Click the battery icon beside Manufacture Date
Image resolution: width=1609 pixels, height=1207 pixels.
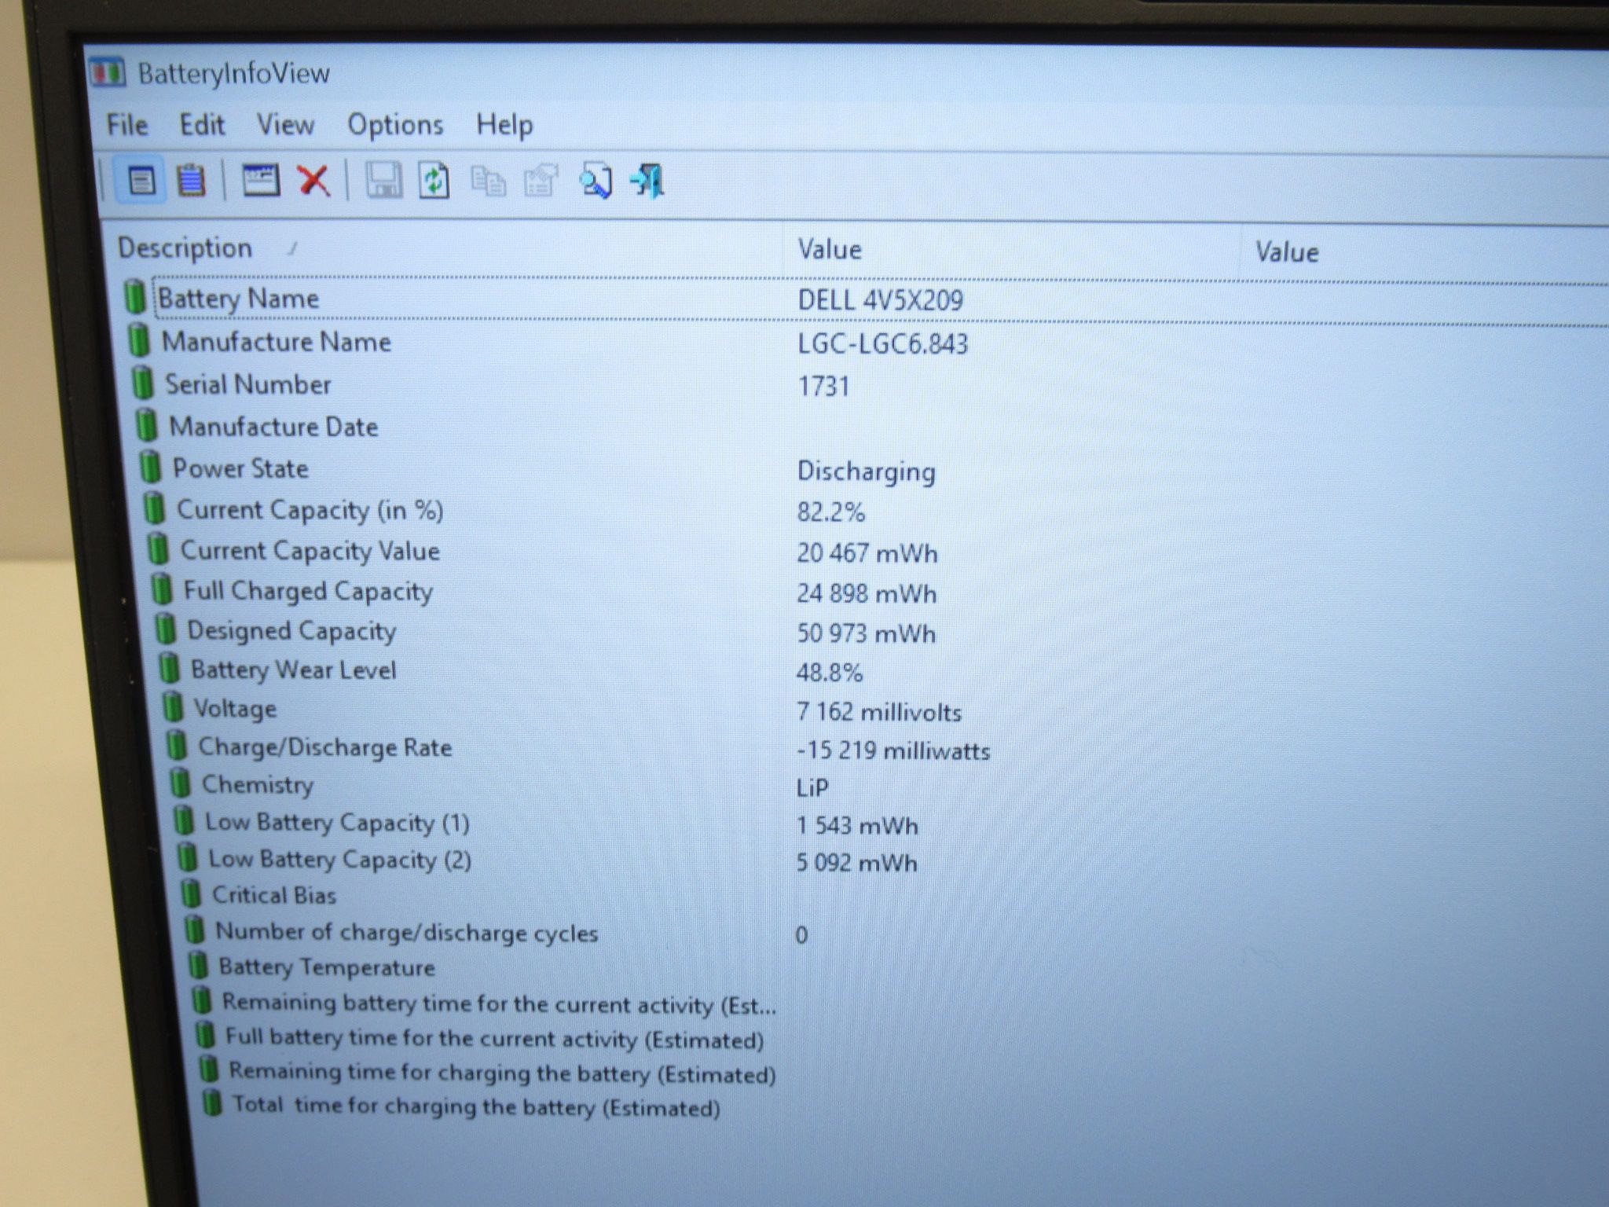point(147,425)
